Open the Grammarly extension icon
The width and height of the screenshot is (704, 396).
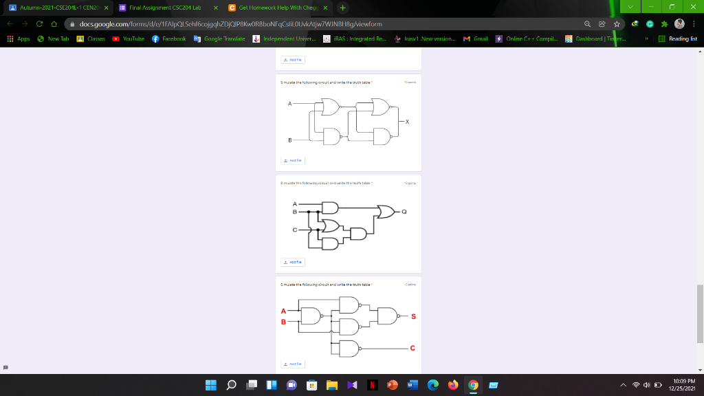click(x=650, y=24)
